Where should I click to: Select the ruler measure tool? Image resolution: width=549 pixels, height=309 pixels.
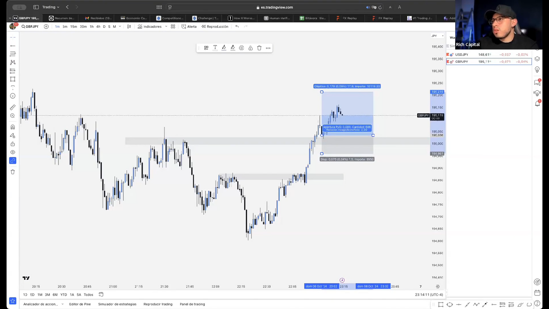(13, 108)
